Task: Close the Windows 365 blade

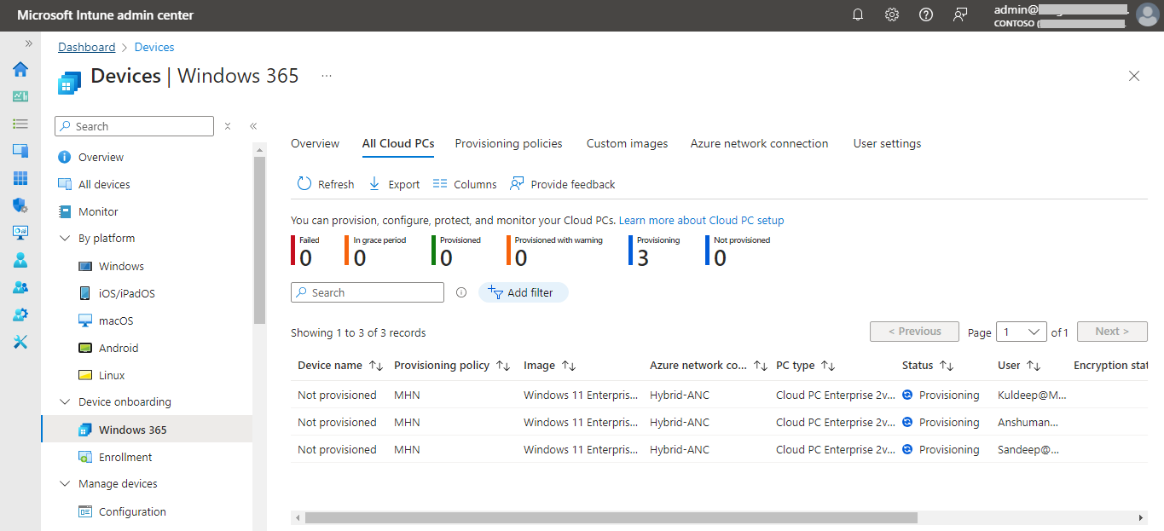Action: (x=1134, y=76)
